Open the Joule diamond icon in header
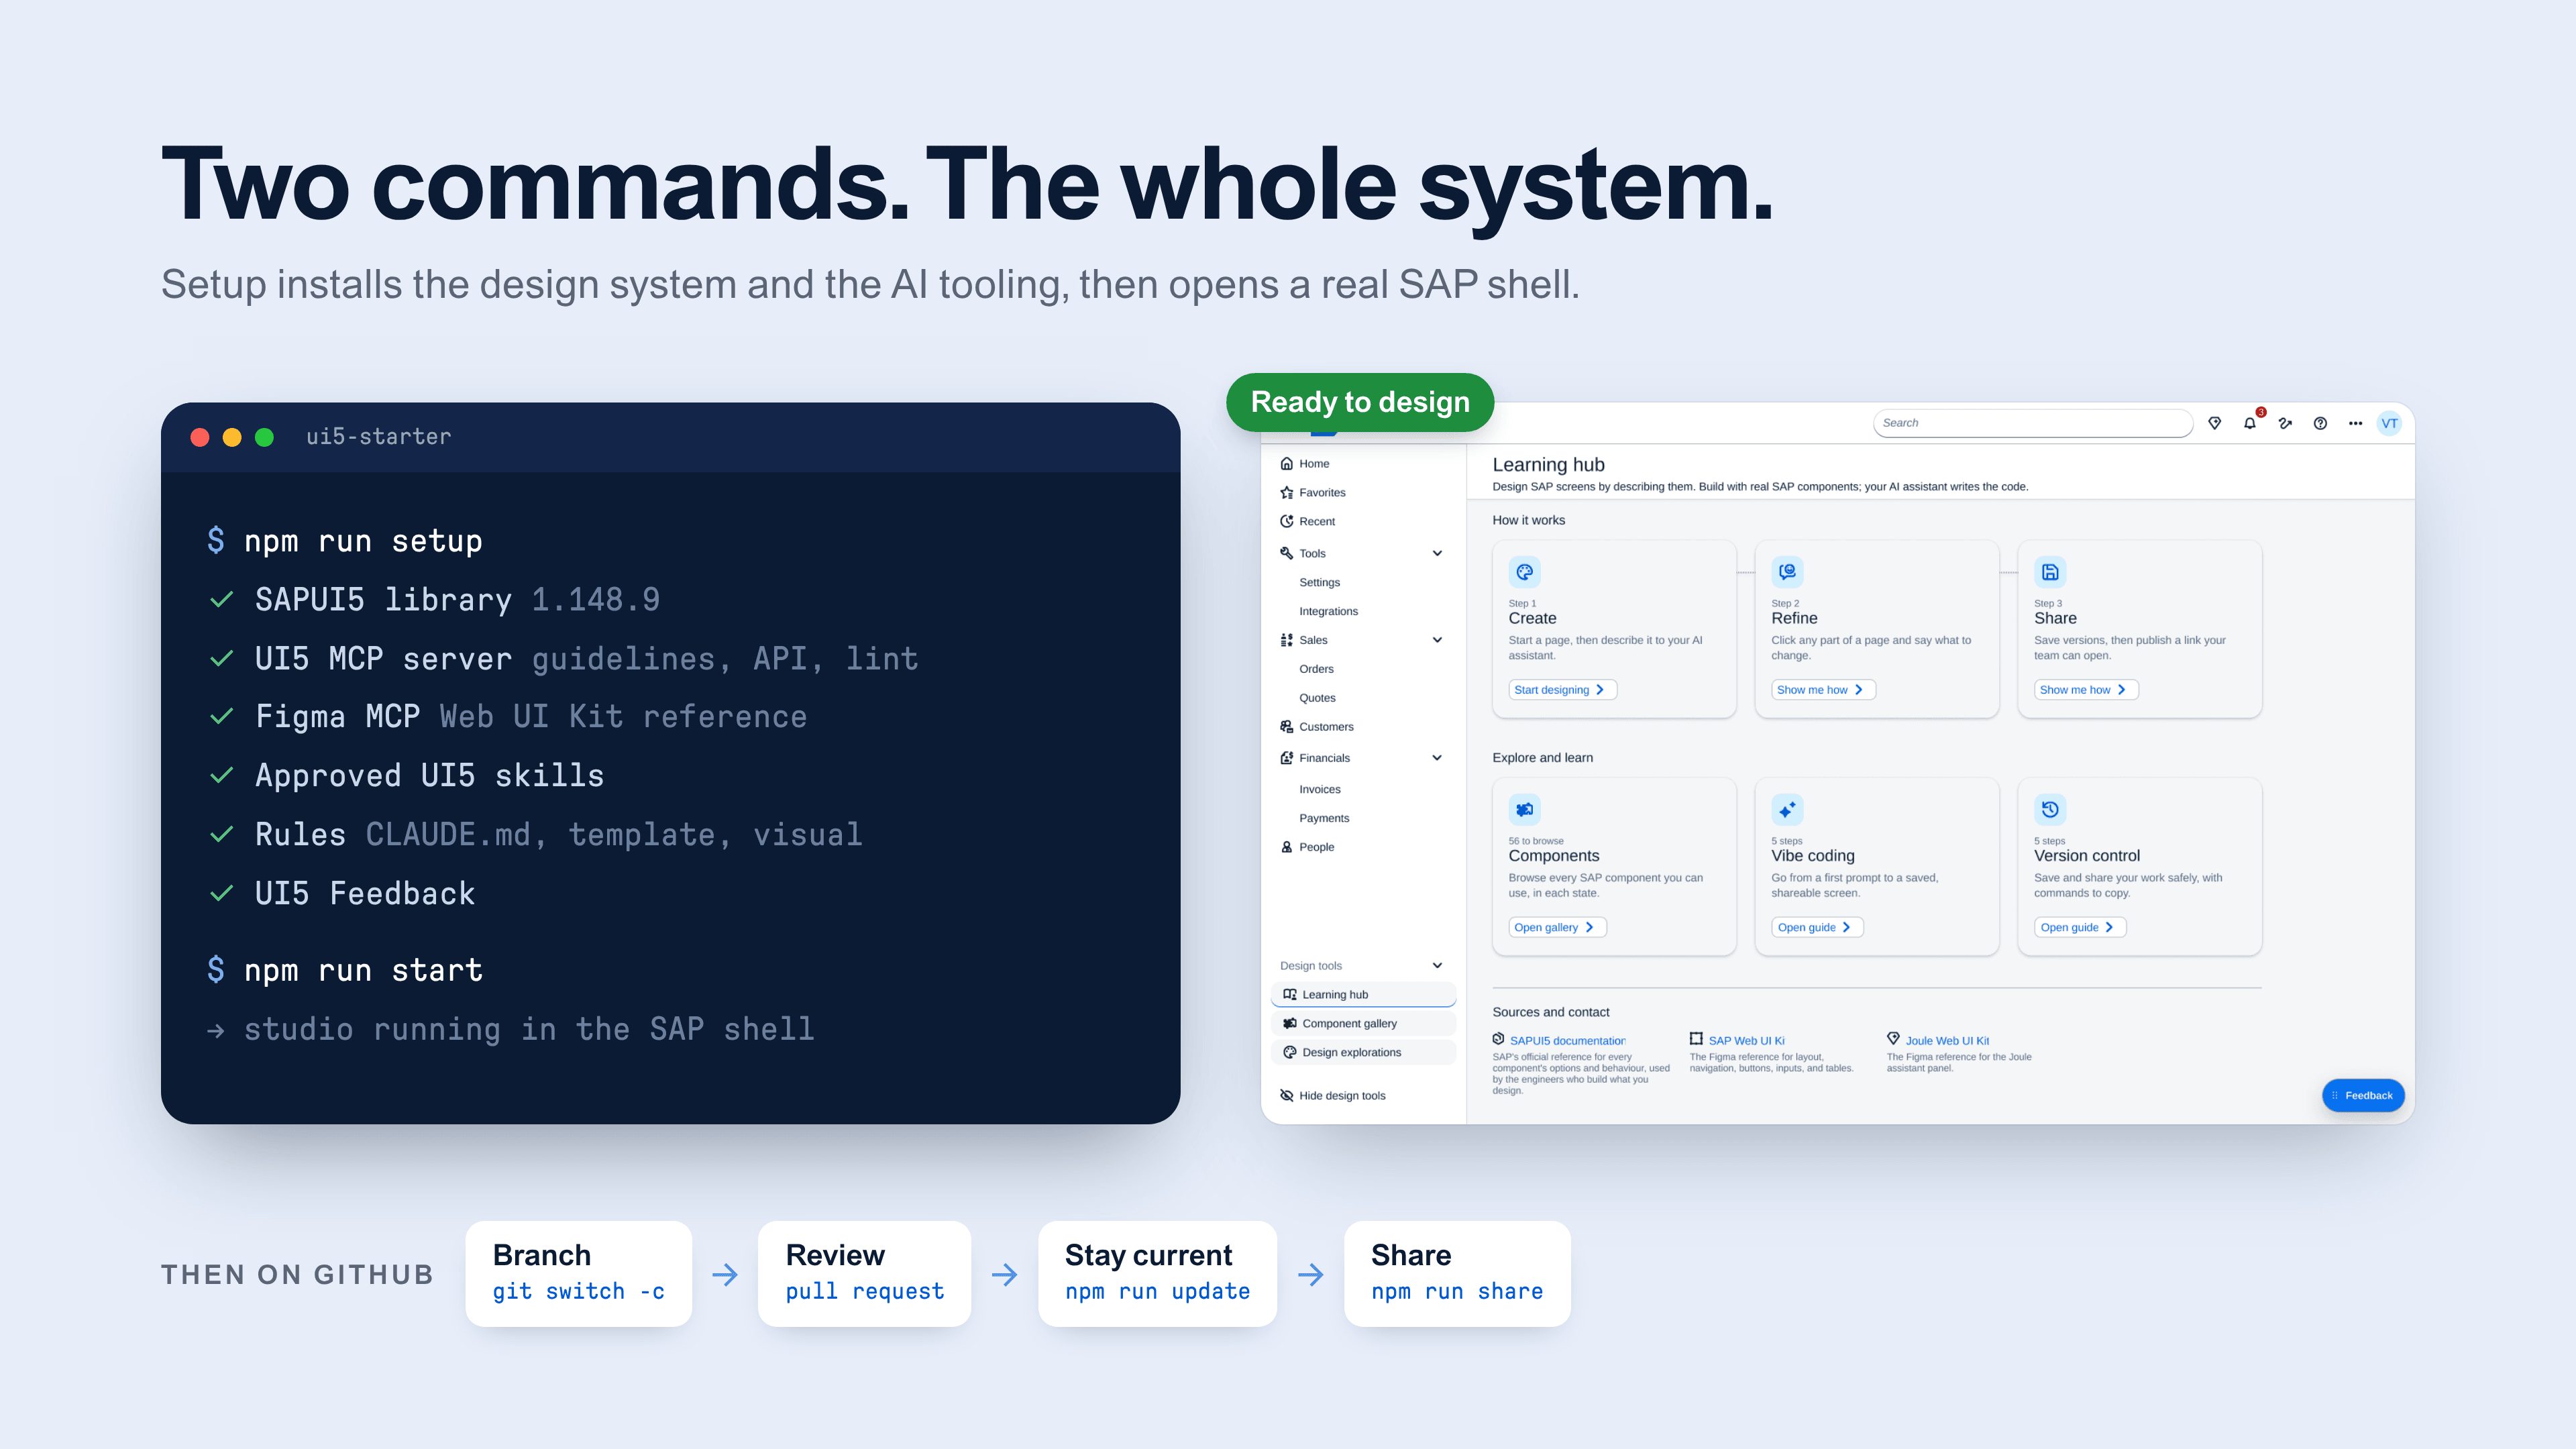2576x1449 pixels. [x=2215, y=423]
